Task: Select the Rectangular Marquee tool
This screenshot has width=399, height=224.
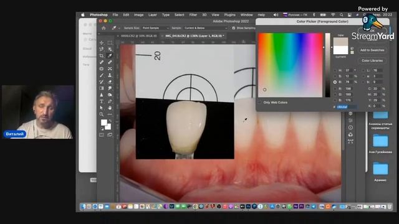Action: tap(110, 43)
